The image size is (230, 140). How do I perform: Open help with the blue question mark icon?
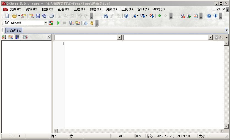coord(209,16)
